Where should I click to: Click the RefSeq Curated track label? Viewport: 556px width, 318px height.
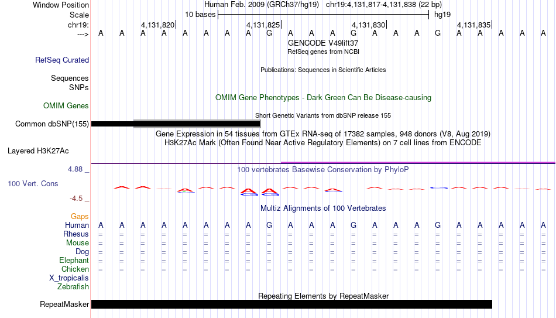point(61,60)
